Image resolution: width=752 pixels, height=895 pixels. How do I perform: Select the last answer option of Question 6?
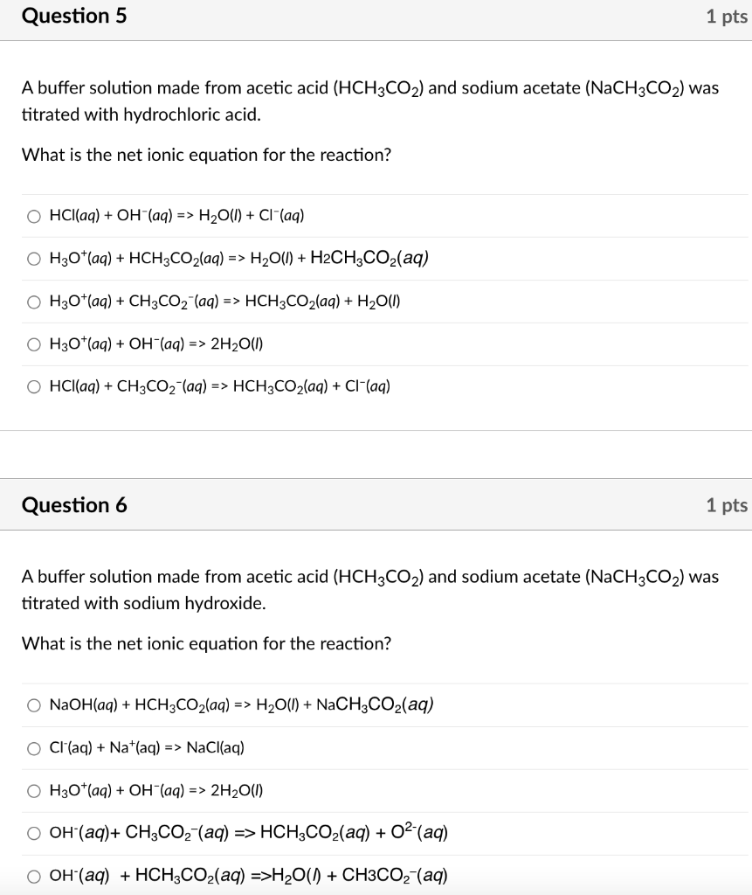pos(34,875)
